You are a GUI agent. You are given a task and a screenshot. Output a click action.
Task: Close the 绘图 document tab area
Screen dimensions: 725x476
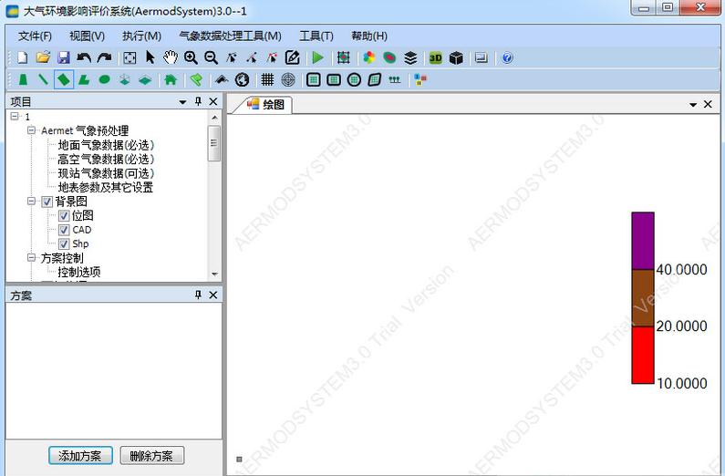click(x=708, y=105)
